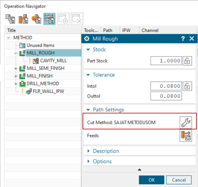The width and height of the screenshot is (198, 187).
Task: Expand MILL_SEMI_FINISH tree node
Action: (x=16, y=68)
